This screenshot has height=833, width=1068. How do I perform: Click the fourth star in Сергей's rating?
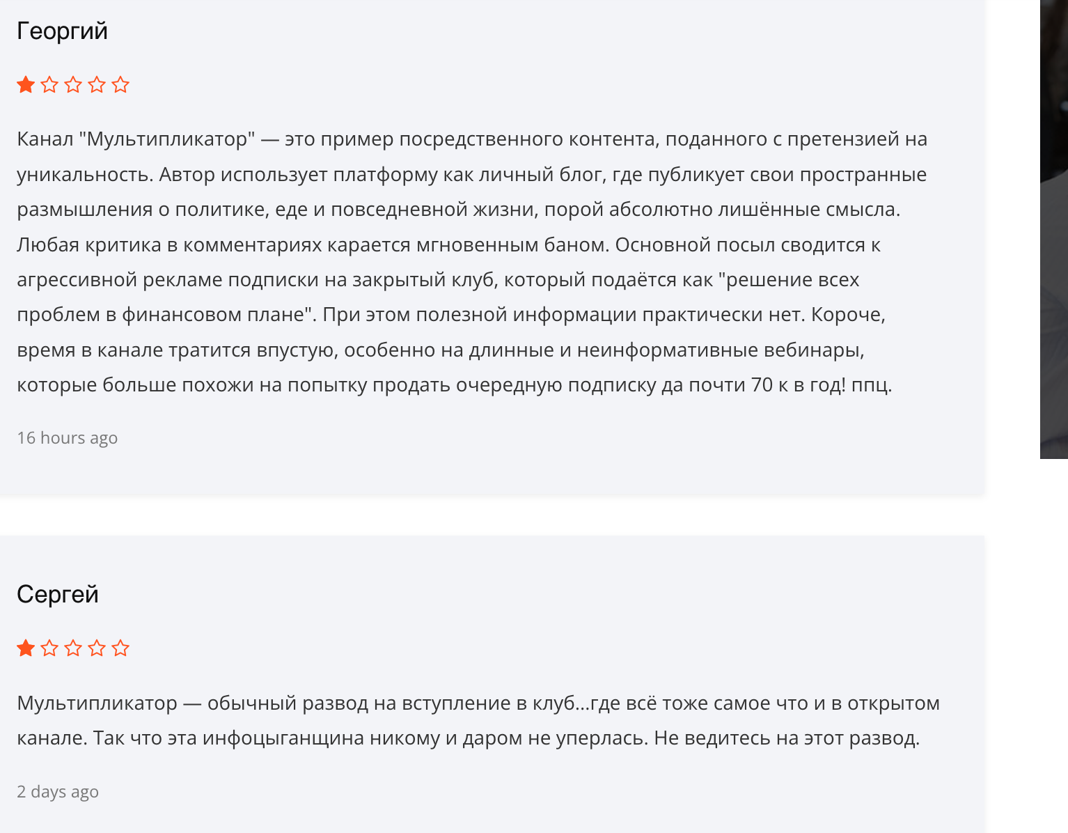click(x=97, y=648)
